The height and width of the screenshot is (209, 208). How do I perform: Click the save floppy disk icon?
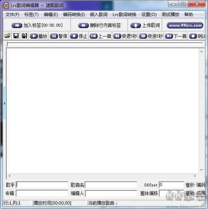(x=16, y=36)
